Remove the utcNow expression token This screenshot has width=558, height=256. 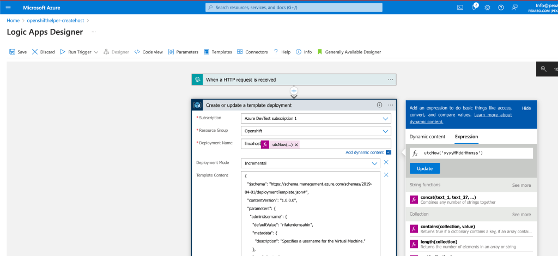pyautogui.click(x=296, y=145)
